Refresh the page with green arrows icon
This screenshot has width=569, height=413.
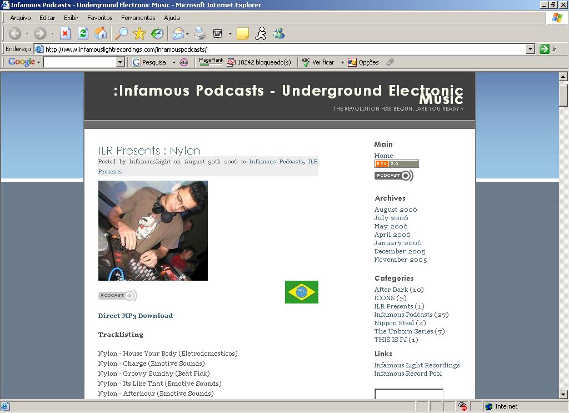point(83,34)
